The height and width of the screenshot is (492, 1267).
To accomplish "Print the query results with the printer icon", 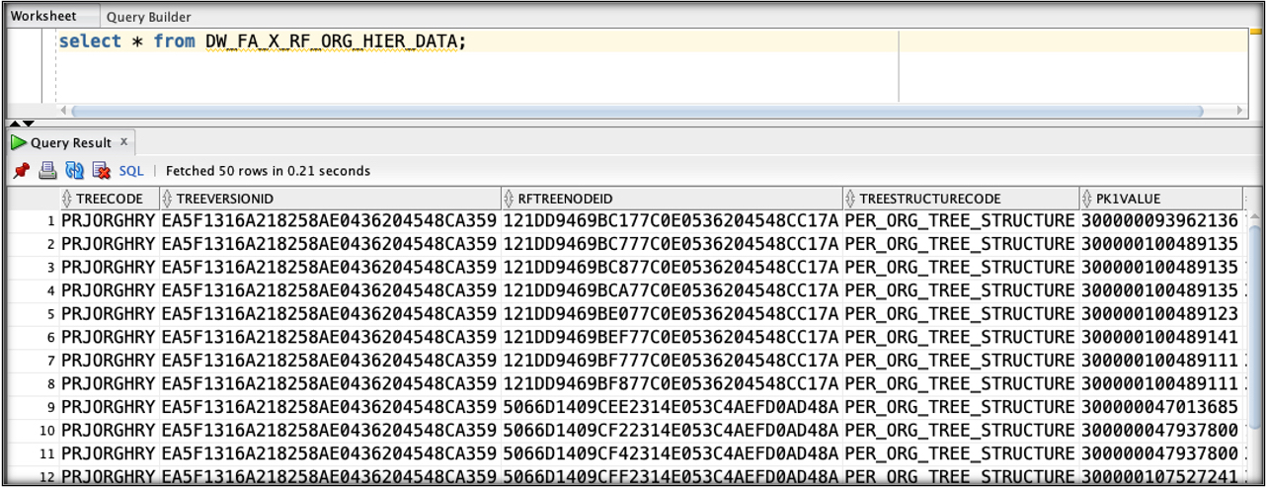I will pyautogui.click(x=47, y=171).
